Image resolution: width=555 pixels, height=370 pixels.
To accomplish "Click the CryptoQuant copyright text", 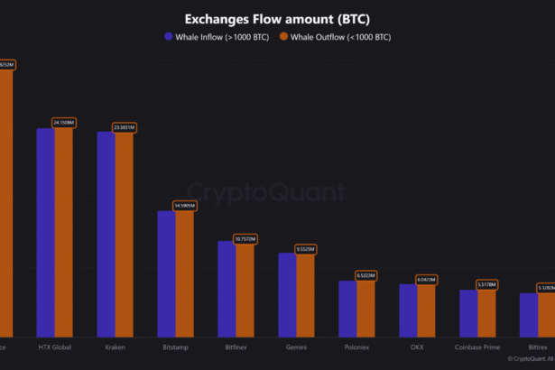I will pos(531,359).
